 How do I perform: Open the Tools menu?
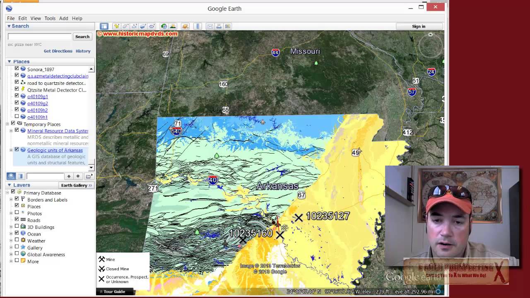tap(50, 18)
